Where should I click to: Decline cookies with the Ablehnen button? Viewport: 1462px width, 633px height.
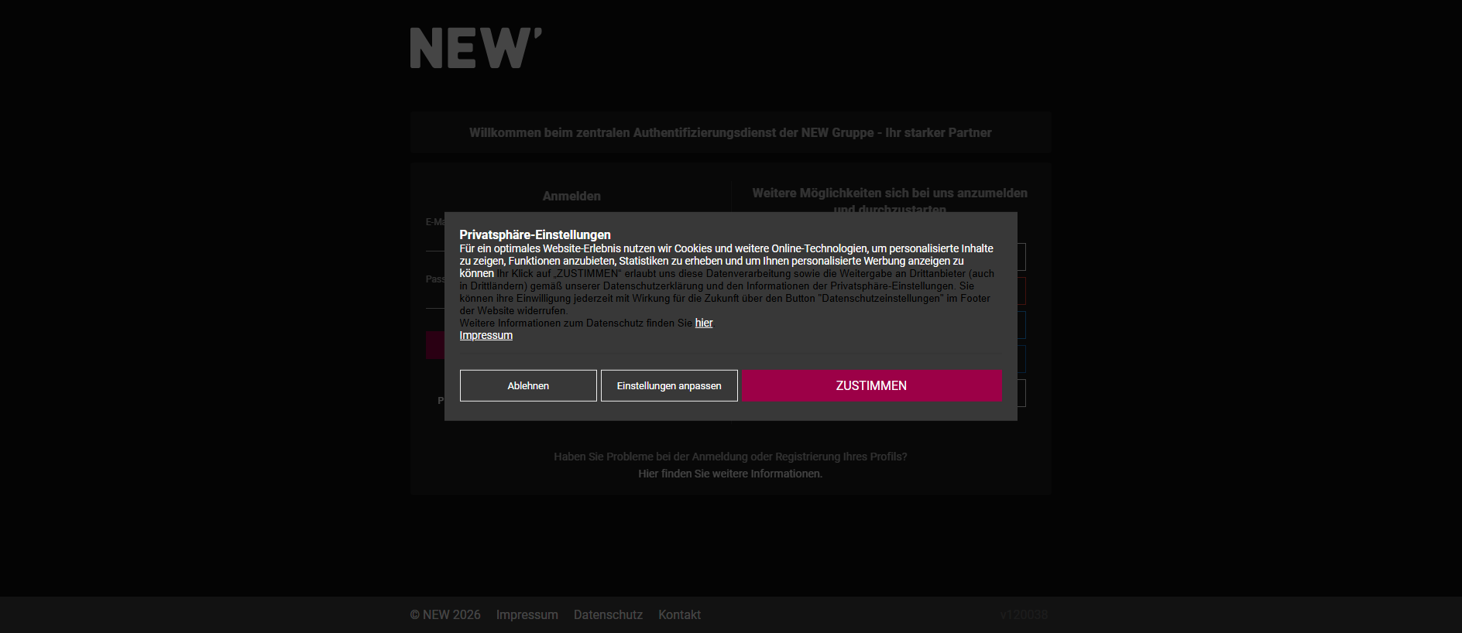click(x=528, y=385)
